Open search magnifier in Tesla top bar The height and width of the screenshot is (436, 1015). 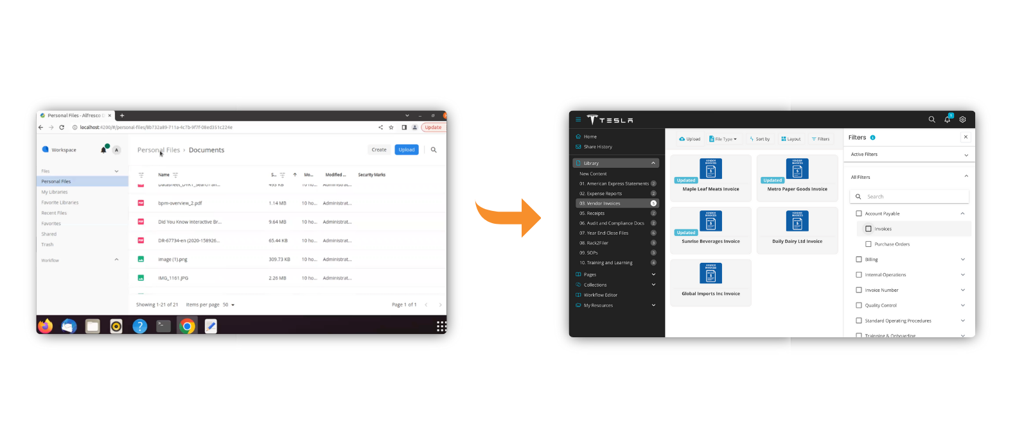931,119
